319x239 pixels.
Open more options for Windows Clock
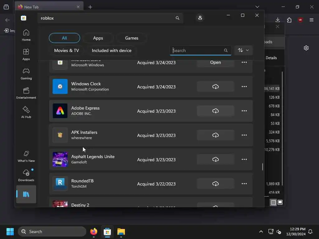point(244,87)
